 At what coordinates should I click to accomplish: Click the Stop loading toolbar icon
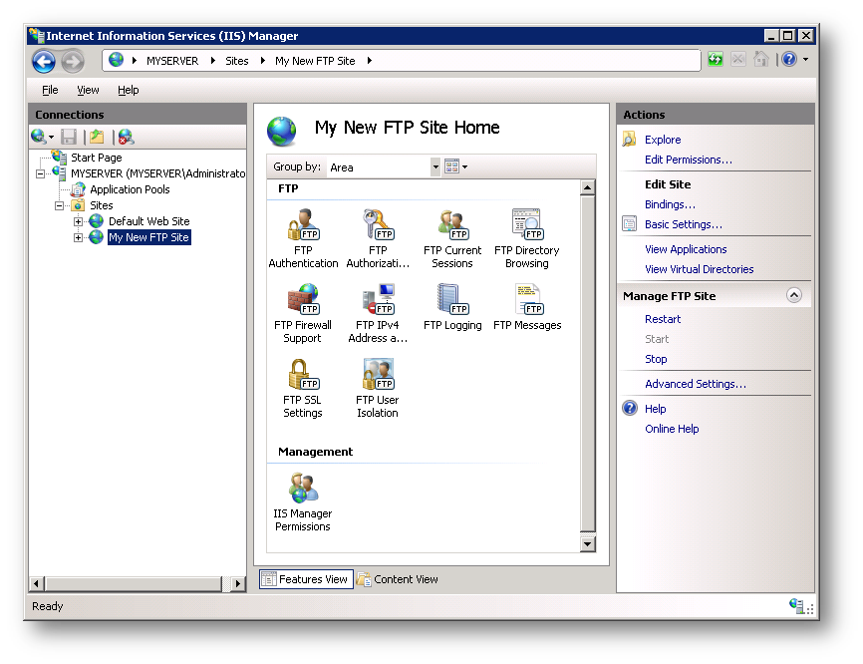click(738, 59)
